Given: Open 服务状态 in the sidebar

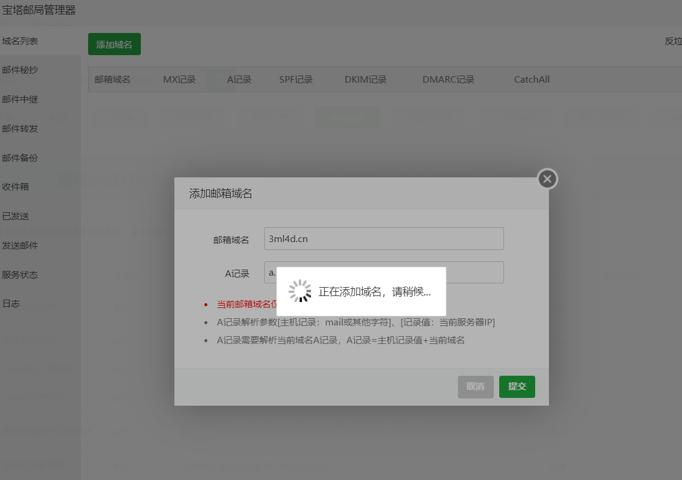Looking at the screenshot, I should [x=20, y=274].
